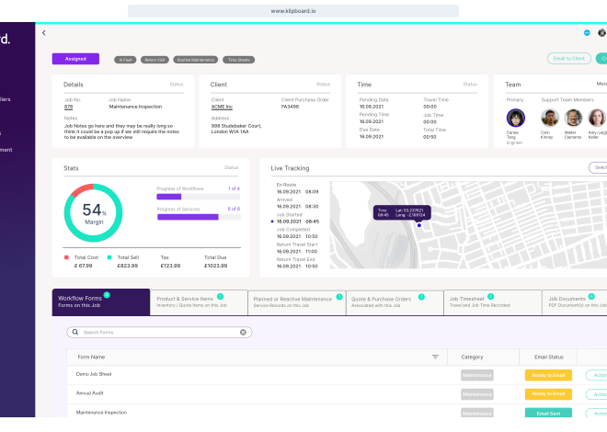
Task: Open the Status dropdown in Stats card
Action: pyautogui.click(x=231, y=167)
